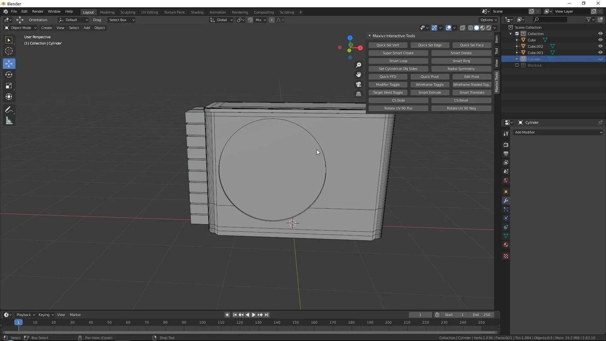Open the Material properties tab icon
606x341 pixels.
pos(506,245)
